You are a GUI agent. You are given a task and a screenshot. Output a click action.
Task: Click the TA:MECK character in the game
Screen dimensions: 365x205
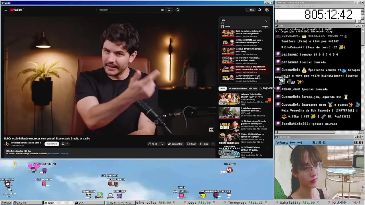click(228, 170)
